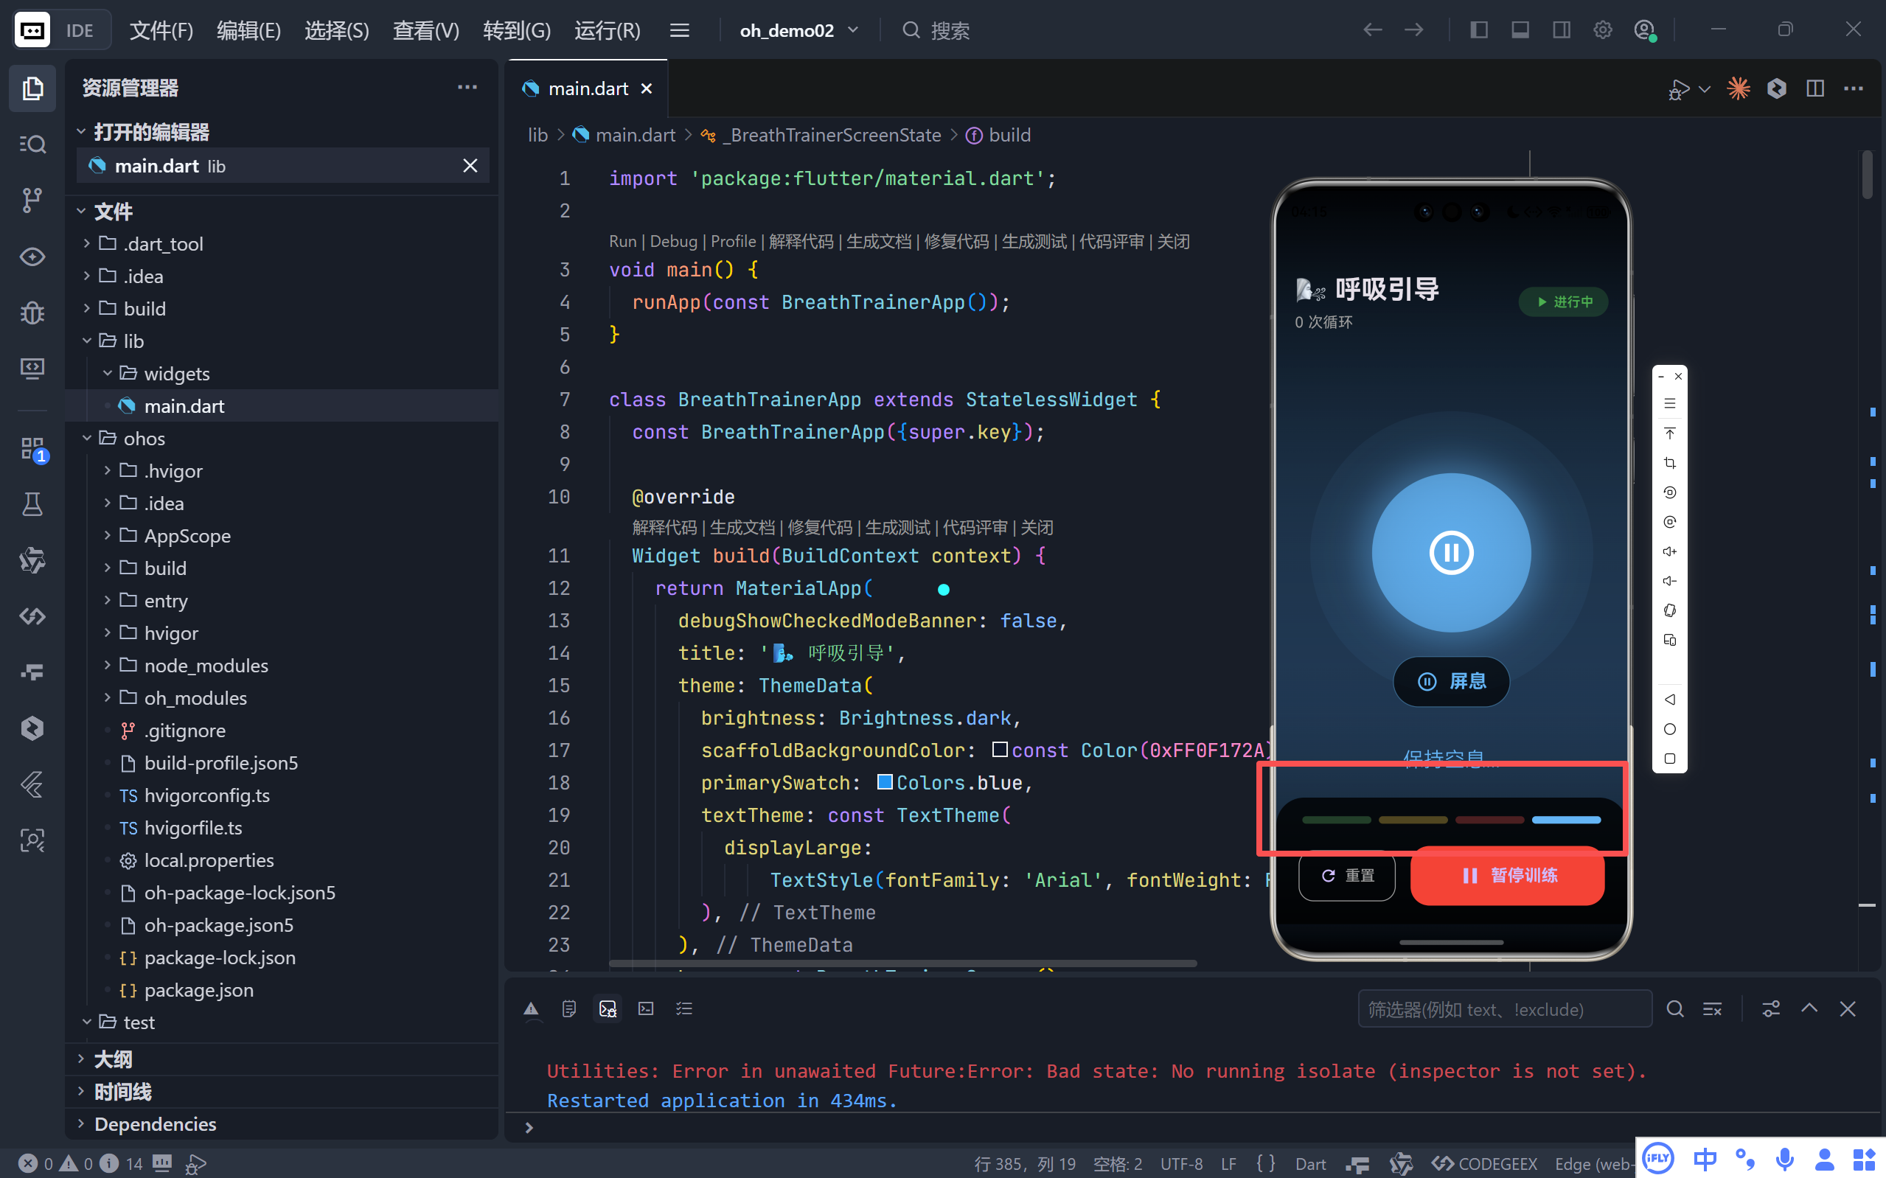Click the emulator screenshot crop icon
1886x1178 pixels.
point(1669,463)
